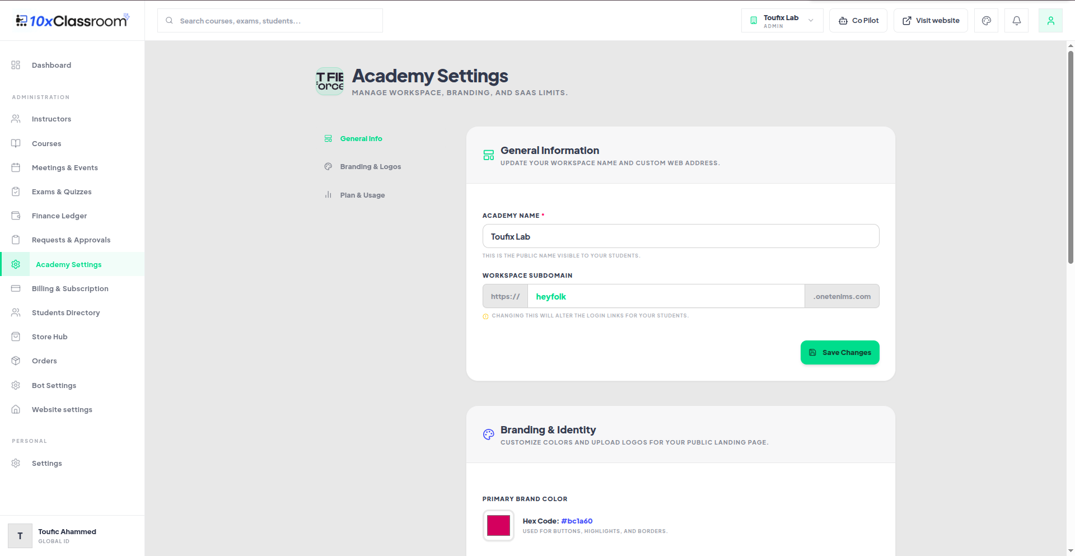The image size is (1075, 556).
Task: Expand the Toufix Lab workspace dropdown
Action: pos(782,21)
